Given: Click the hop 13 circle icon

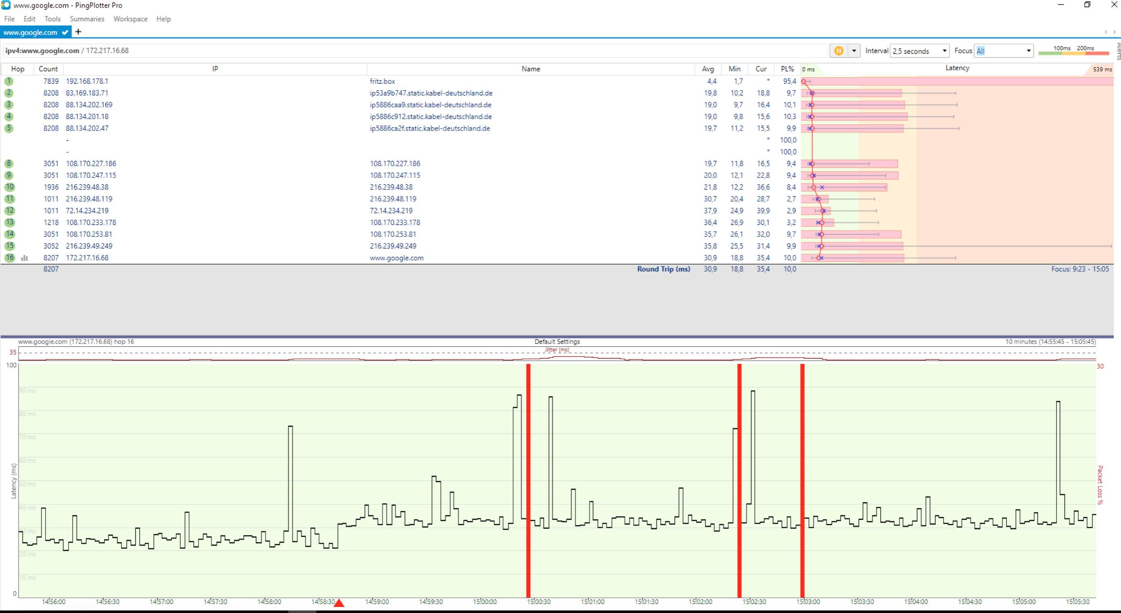Looking at the screenshot, I should click(9, 222).
